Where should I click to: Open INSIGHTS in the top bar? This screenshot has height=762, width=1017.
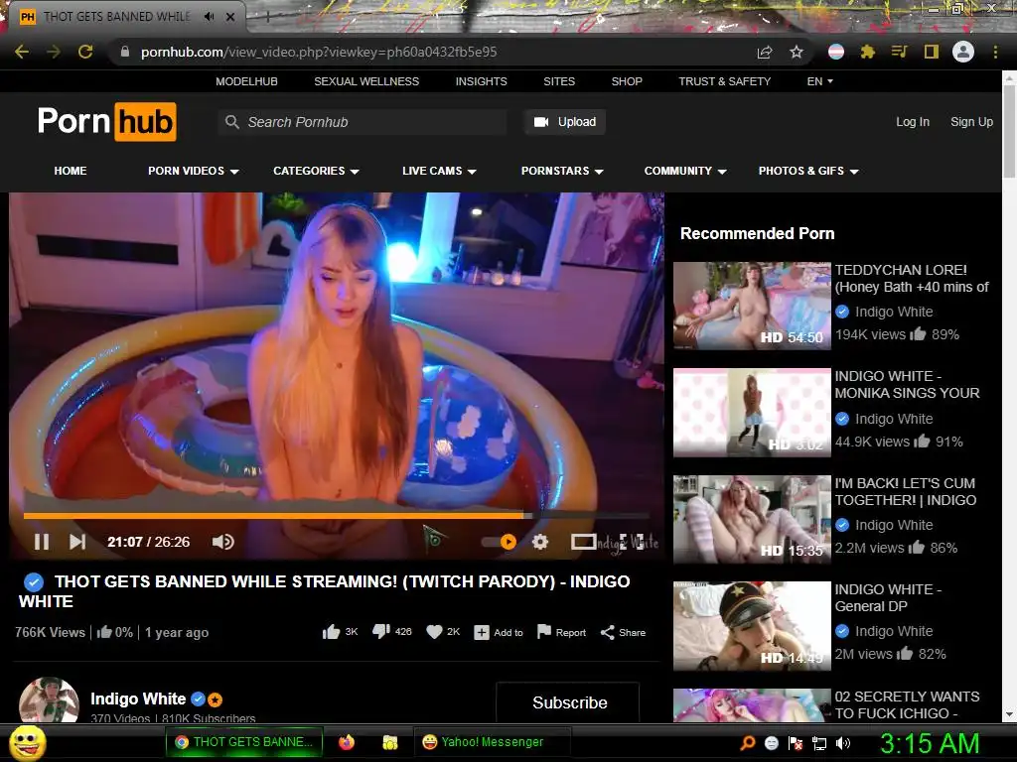(482, 81)
